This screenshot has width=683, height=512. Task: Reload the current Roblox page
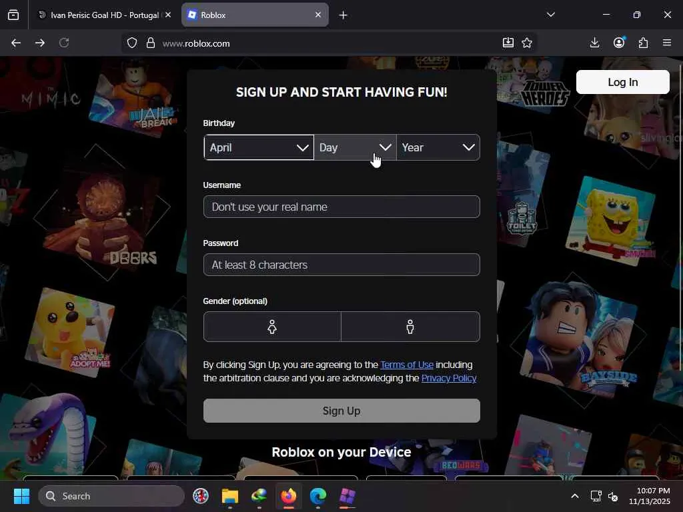pos(64,43)
